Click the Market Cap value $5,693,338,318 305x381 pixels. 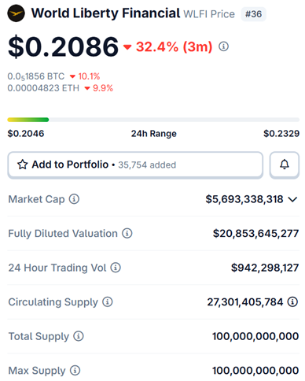click(244, 199)
